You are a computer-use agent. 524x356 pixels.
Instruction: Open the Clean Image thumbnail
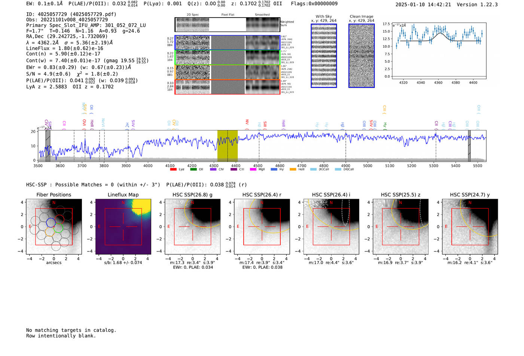click(362, 56)
